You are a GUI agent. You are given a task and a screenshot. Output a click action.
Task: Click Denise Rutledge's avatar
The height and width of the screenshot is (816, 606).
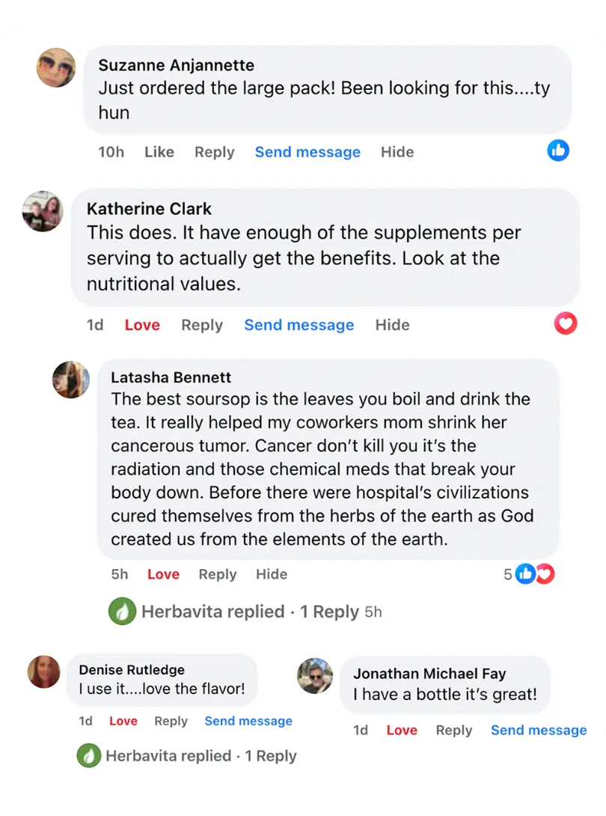pyautogui.click(x=43, y=672)
